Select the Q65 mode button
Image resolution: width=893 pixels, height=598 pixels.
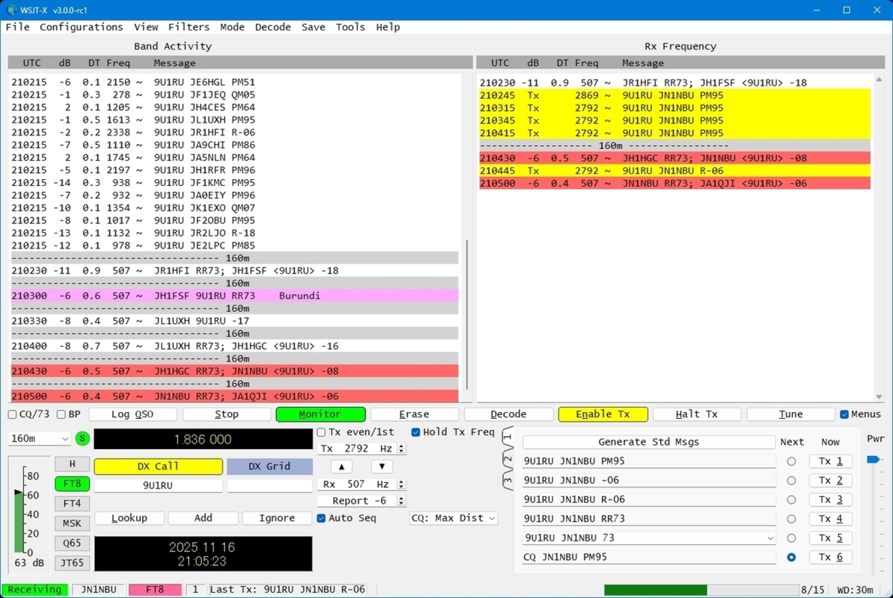click(71, 542)
